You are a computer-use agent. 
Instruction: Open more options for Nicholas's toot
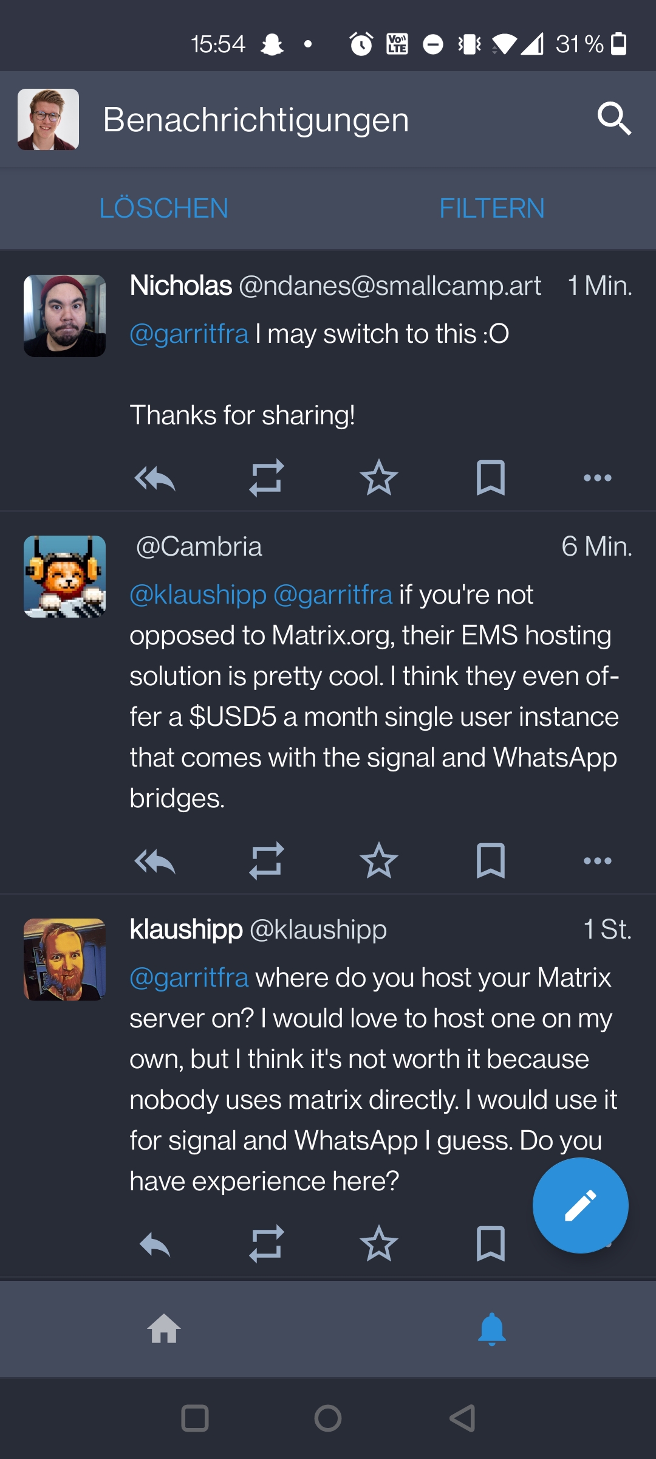click(598, 478)
